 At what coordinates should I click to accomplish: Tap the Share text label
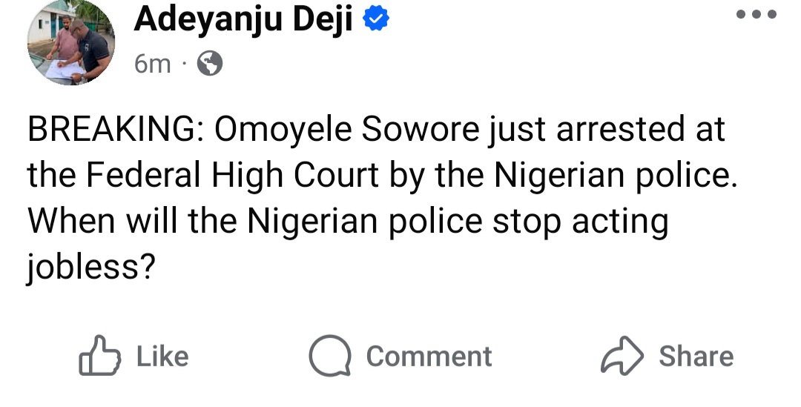point(696,357)
